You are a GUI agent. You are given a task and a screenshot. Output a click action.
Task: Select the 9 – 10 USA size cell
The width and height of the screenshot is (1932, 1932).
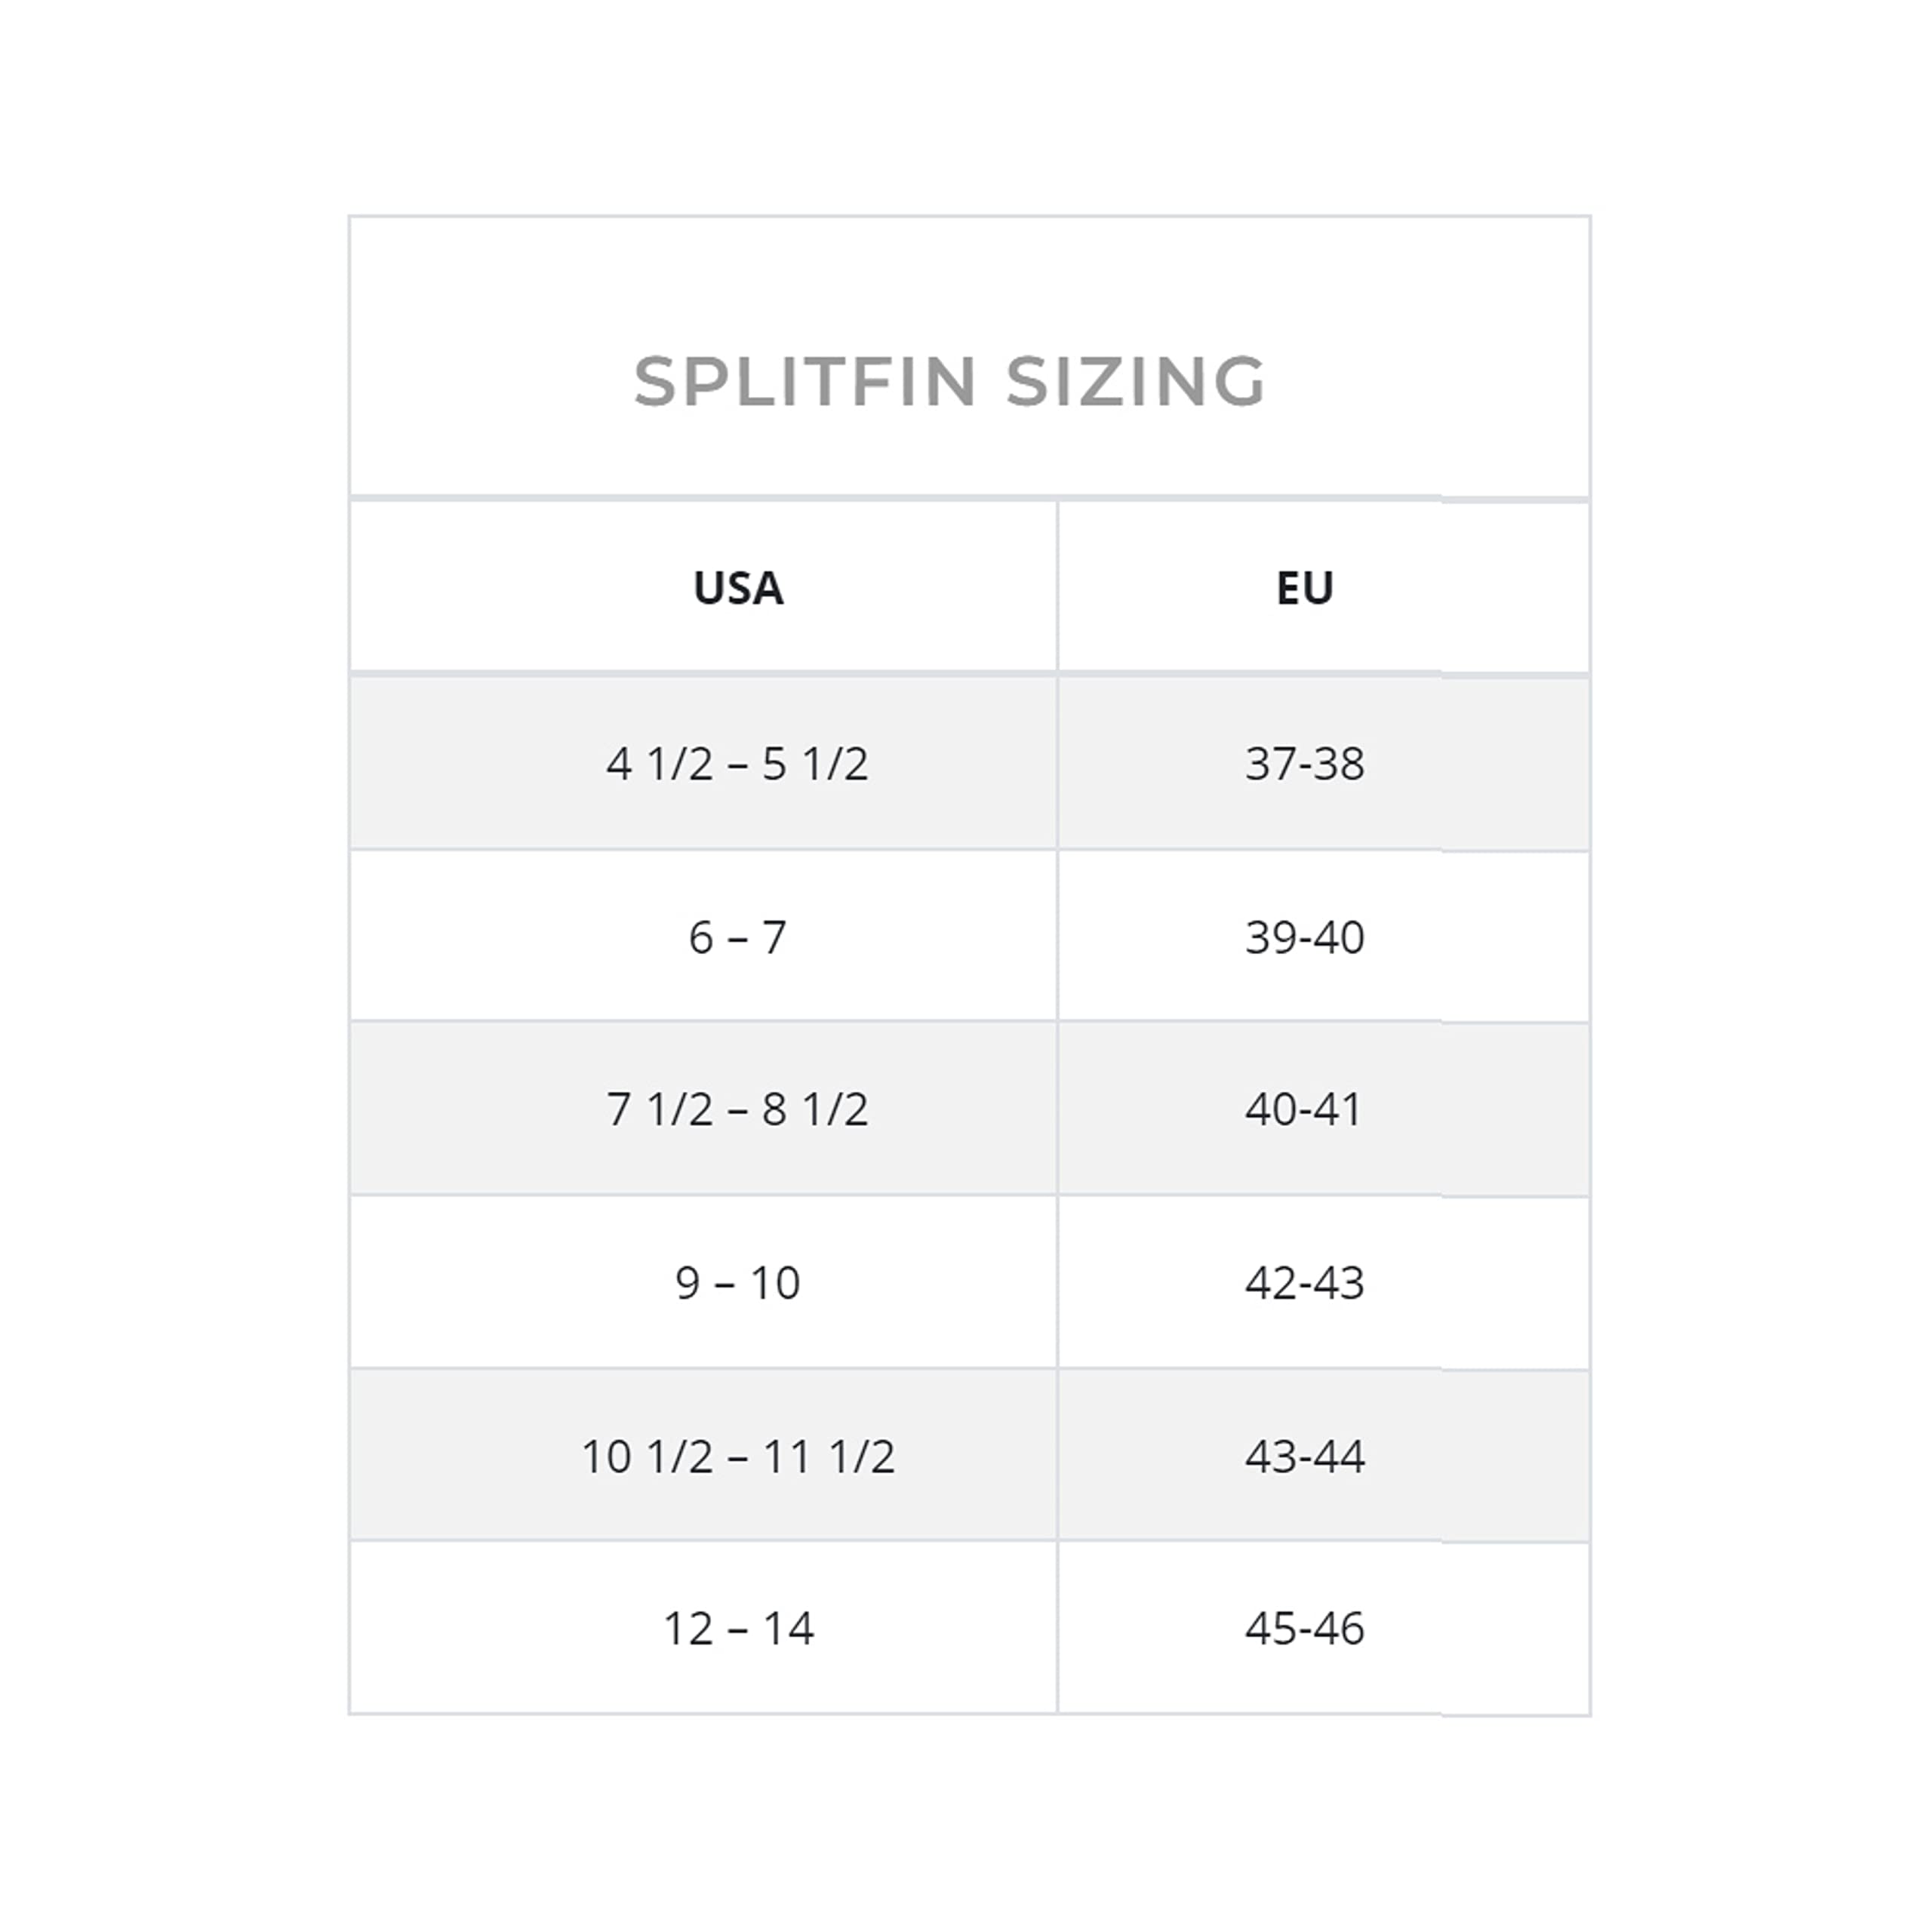704,1282
